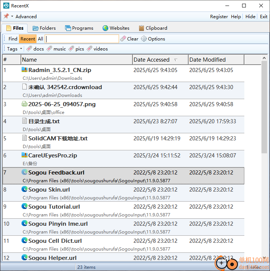Switch to the Clipboard tab
Screen dimensions: 270x271
[x=153, y=28]
